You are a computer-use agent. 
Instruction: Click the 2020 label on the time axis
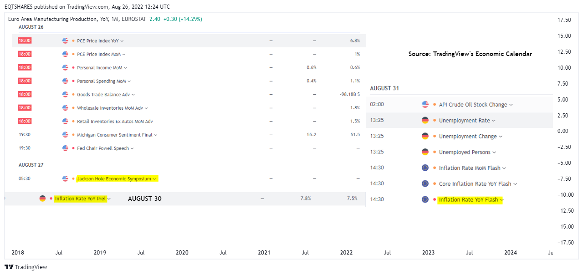tap(182, 253)
